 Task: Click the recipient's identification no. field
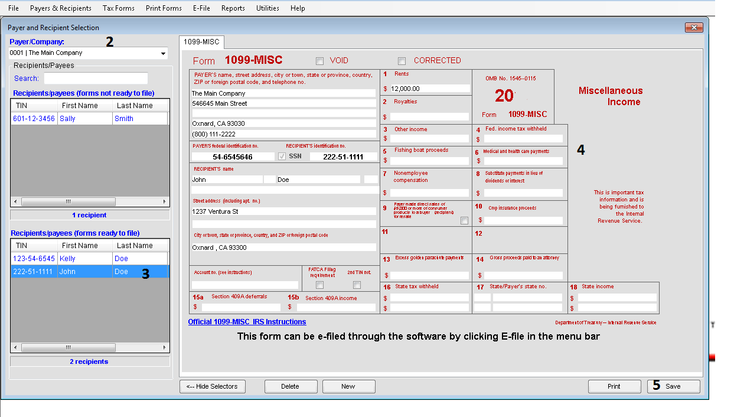pos(343,157)
